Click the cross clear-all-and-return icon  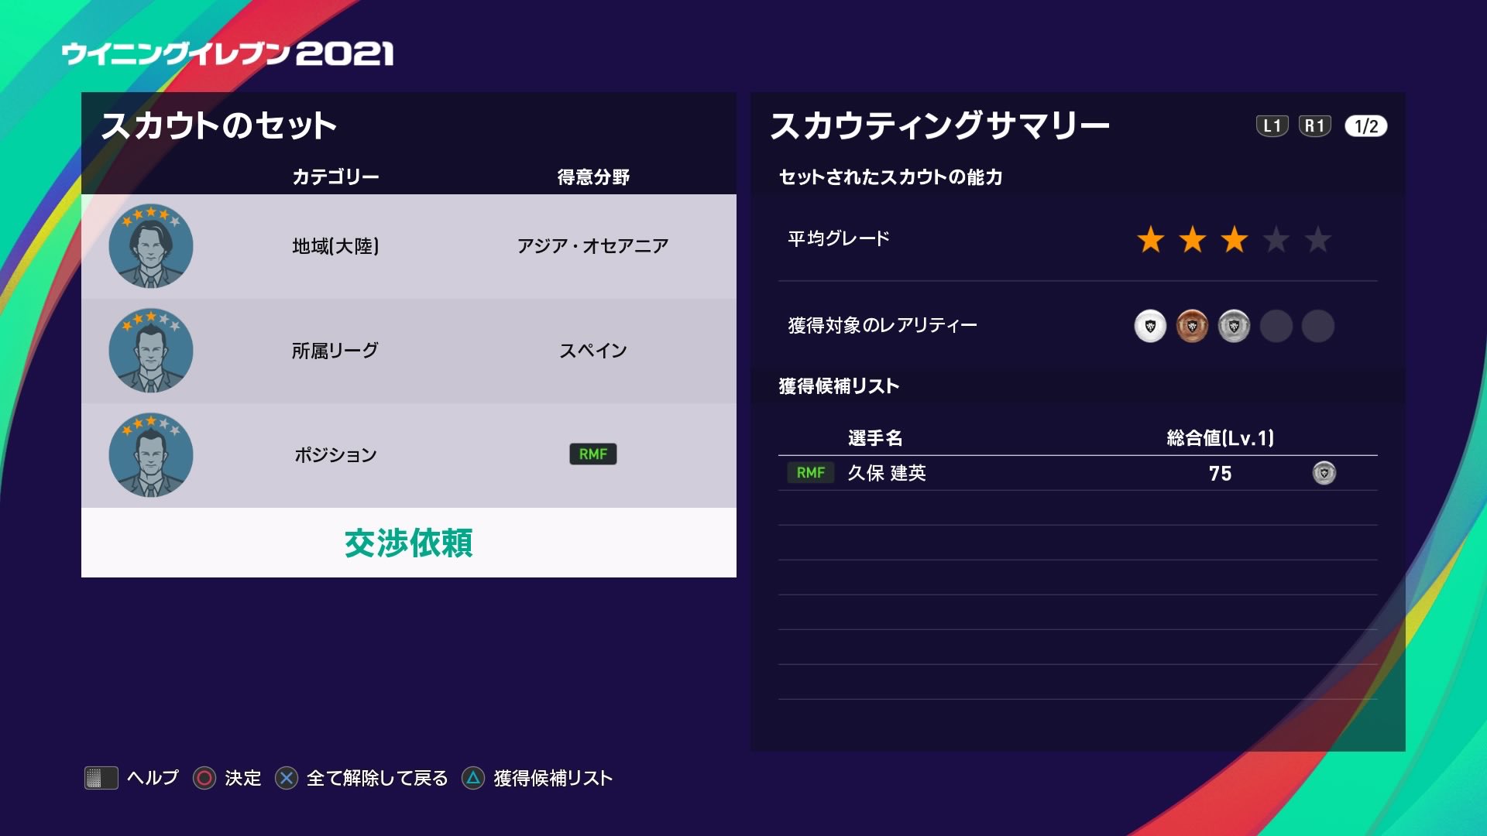287,778
